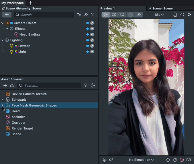
Task: Uncheck the Camera Object checkbox
Action: (x=92, y=23)
